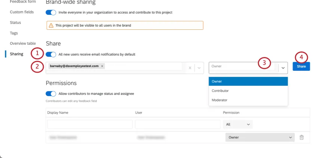
Task: Remove barnaby@dsxemployeetest.com email chip
Action: click(102, 66)
